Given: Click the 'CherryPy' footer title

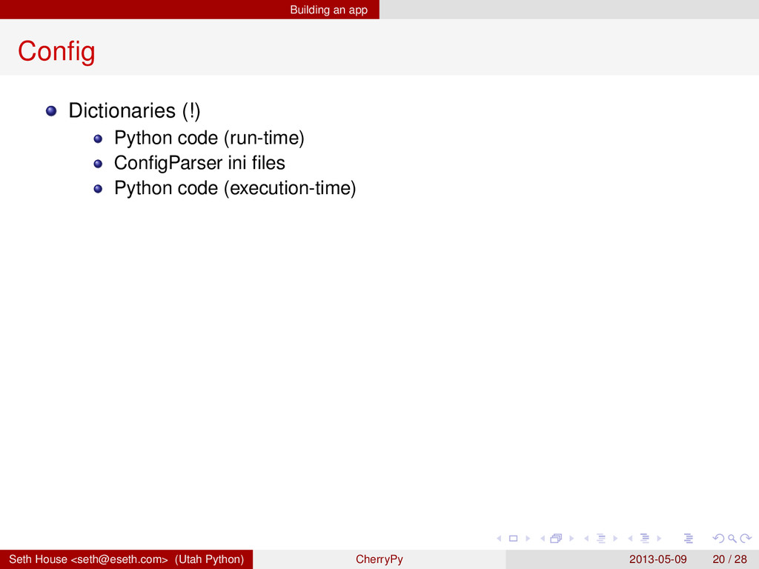Looking at the screenshot, I should 379,559.
